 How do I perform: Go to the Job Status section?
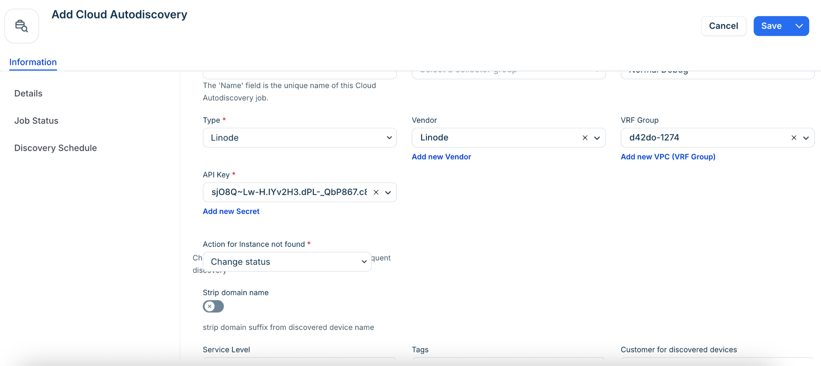36,121
